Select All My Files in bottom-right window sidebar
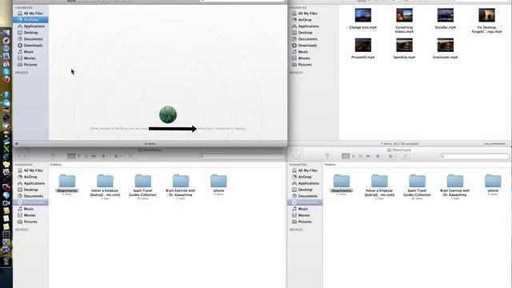 [304, 170]
